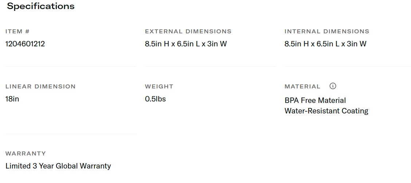411x183 pixels.
Task: Click the WARRANTY label
Action: pos(25,154)
